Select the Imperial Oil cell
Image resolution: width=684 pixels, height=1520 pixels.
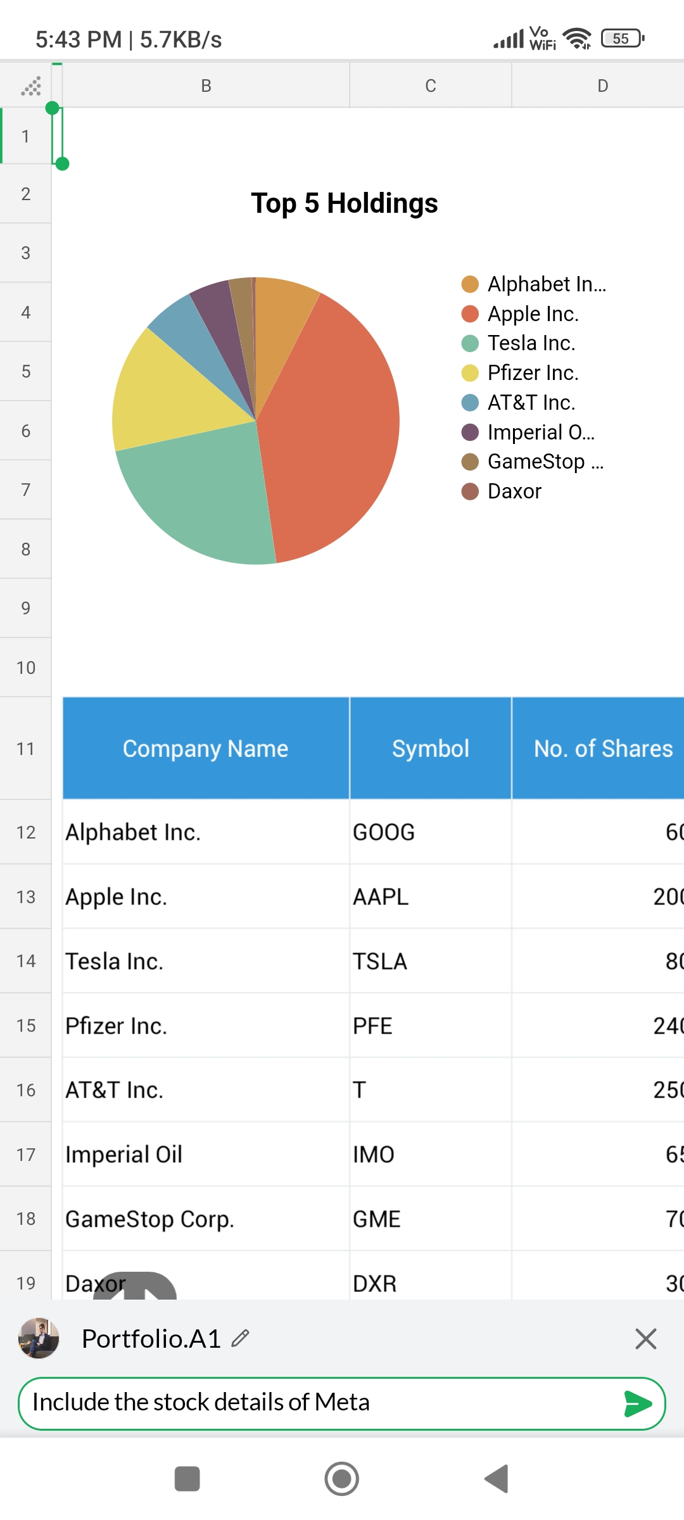pos(206,1155)
